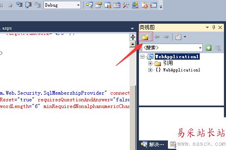
Task: Open the Solution Explorer toolbar icon
Action: 99,5
